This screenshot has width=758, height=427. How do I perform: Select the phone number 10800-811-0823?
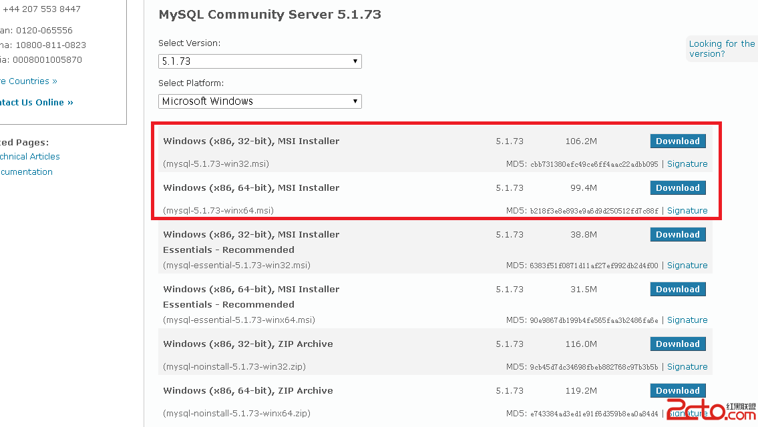pyautogui.click(x=51, y=45)
